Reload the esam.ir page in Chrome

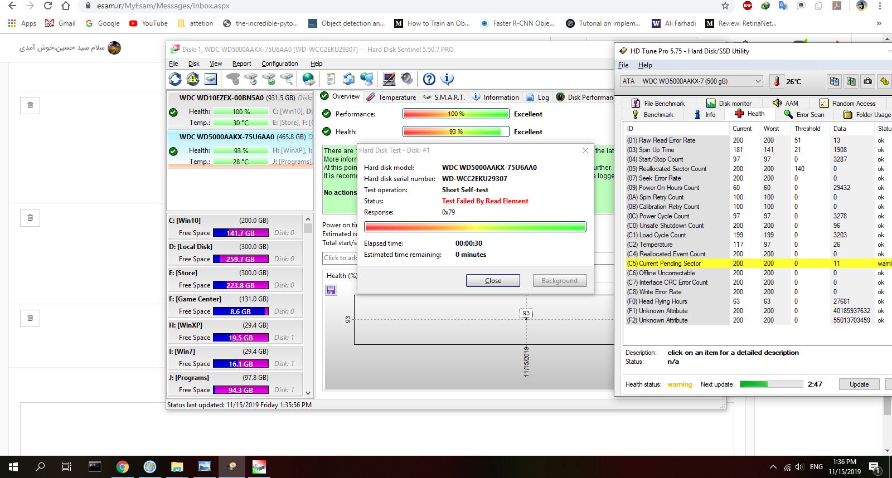48,6
